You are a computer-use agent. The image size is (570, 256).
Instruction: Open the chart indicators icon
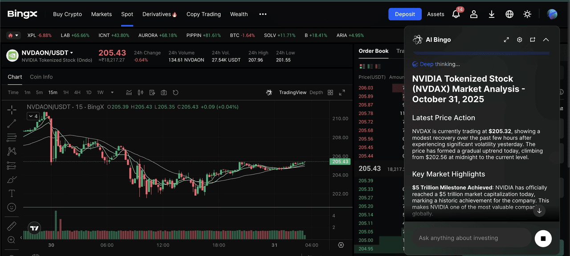tap(129, 92)
